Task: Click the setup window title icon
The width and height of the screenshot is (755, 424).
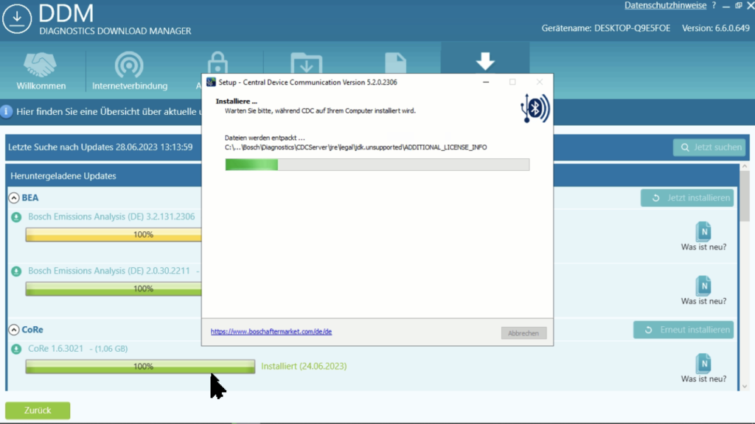Action: 211,82
